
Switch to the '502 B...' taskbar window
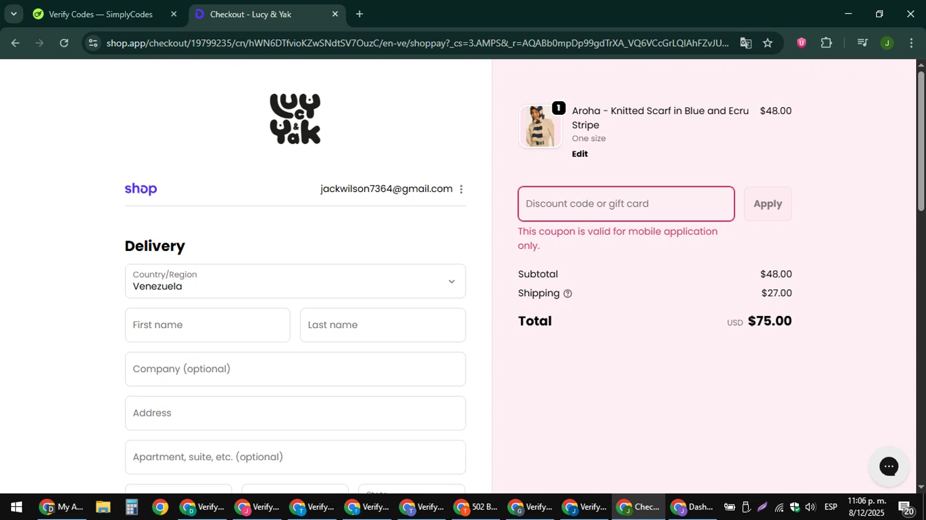477,507
